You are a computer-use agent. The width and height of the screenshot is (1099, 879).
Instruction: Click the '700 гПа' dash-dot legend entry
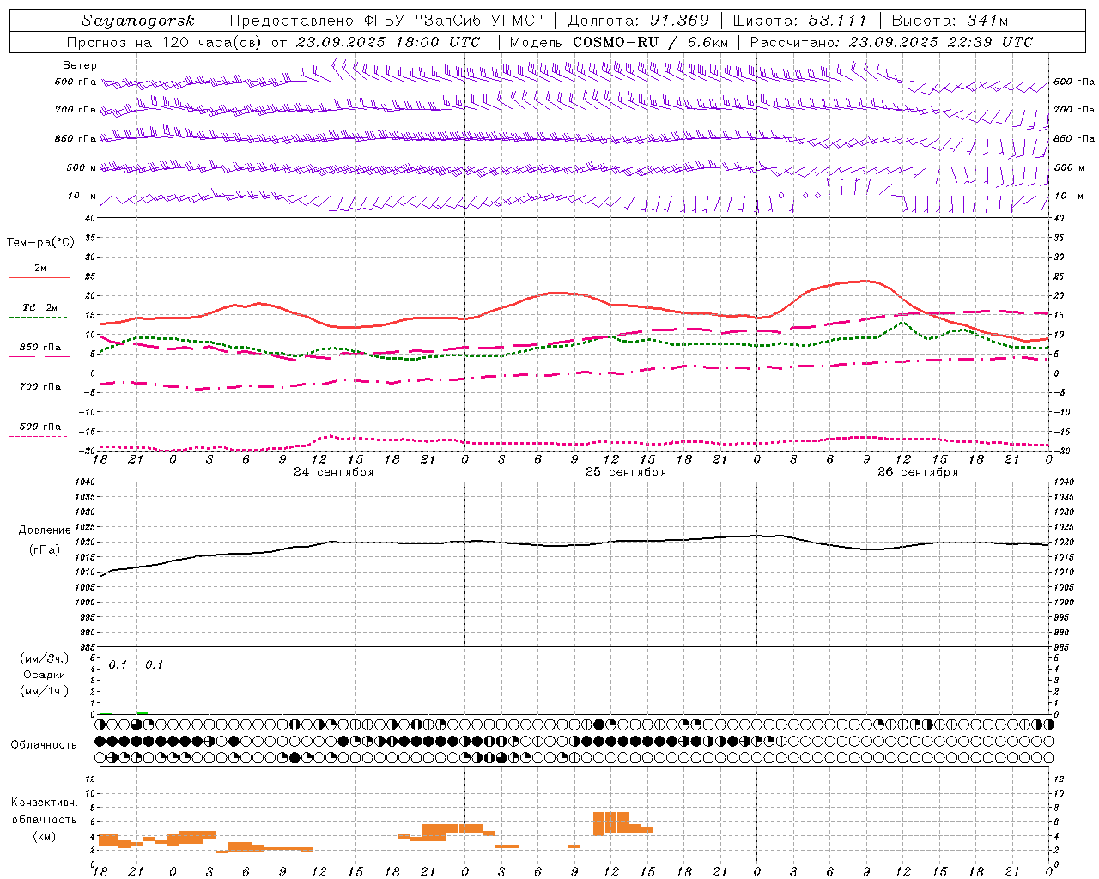39,387
